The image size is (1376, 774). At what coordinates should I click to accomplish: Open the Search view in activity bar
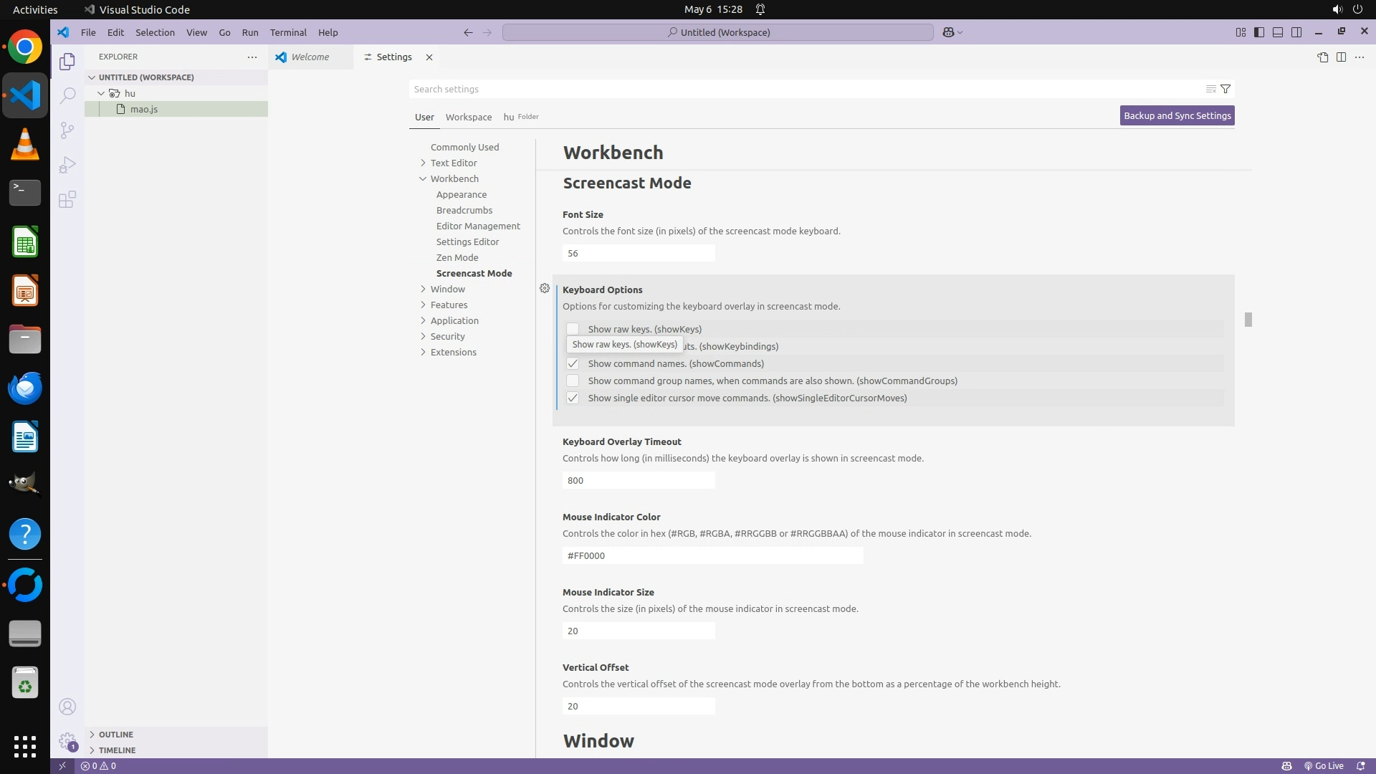[67, 95]
